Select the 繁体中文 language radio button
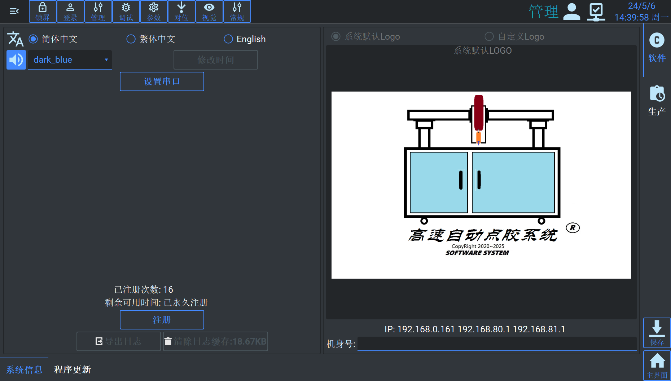This screenshot has height=381, width=671. 131,39
